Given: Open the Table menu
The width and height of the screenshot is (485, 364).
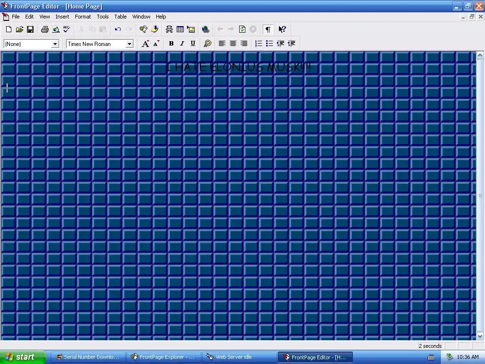Looking at the screenshot, I should [x=120, y=17].
